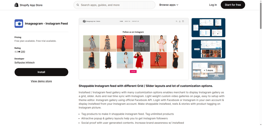This screenshot has width=262, height=126.
Task: Click the Imageagram camera app icon
Action: click(x=19, y=24)
